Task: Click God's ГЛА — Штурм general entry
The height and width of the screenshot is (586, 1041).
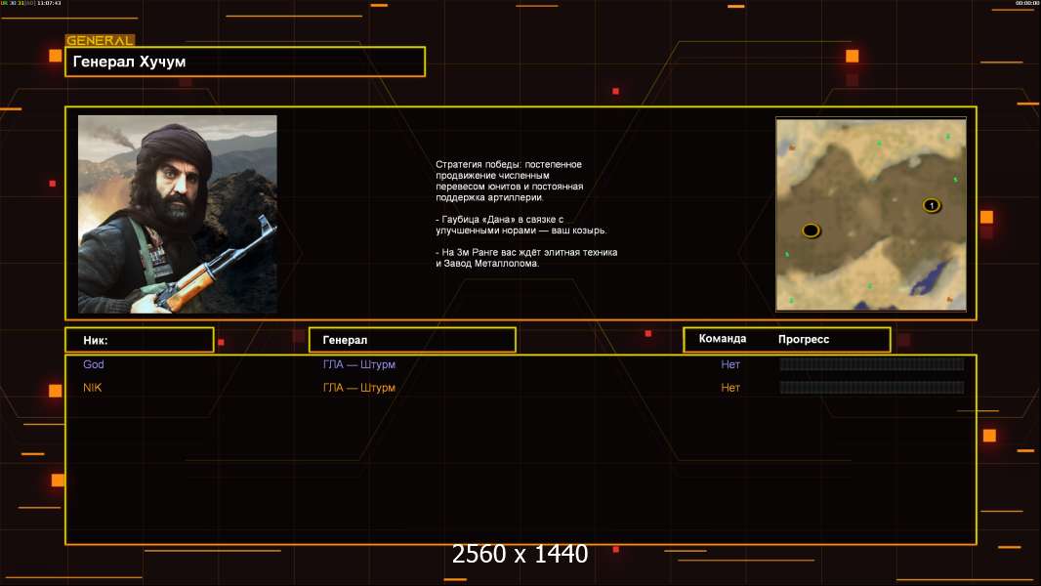Action: (x=359, y=364)
